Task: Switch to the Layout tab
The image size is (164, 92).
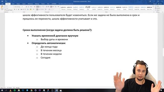Action: click(x=24, y=4)
